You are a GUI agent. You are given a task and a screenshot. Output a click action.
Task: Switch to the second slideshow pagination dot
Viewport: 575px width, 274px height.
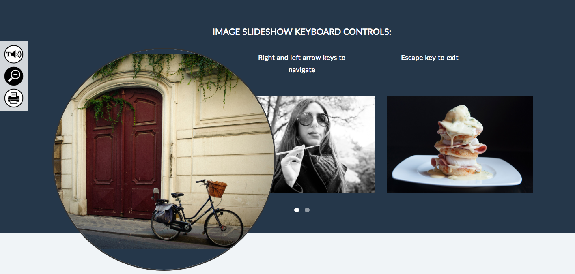coord(307,210)
